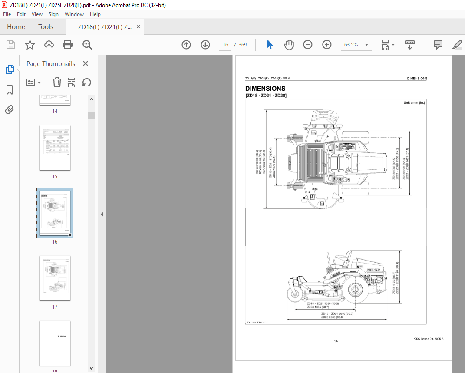
Task: Click the total page count 369
Action: tap(243, 45)
